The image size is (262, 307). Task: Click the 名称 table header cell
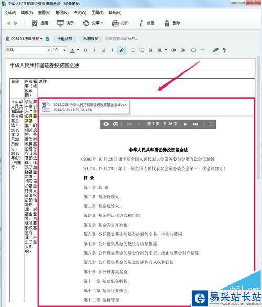[17, 89]
